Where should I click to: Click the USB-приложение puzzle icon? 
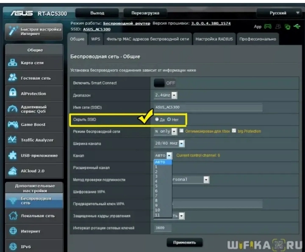point(12,155)
